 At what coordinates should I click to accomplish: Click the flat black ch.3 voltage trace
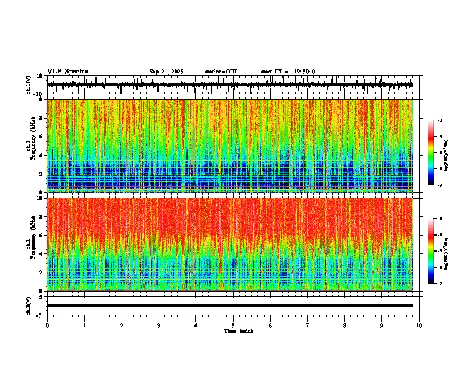click(x=230, y=305)
